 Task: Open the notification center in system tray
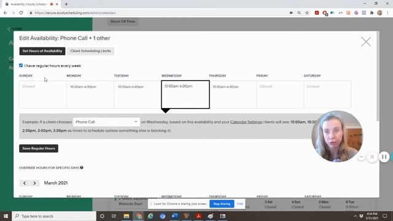(x=385, y=216)
